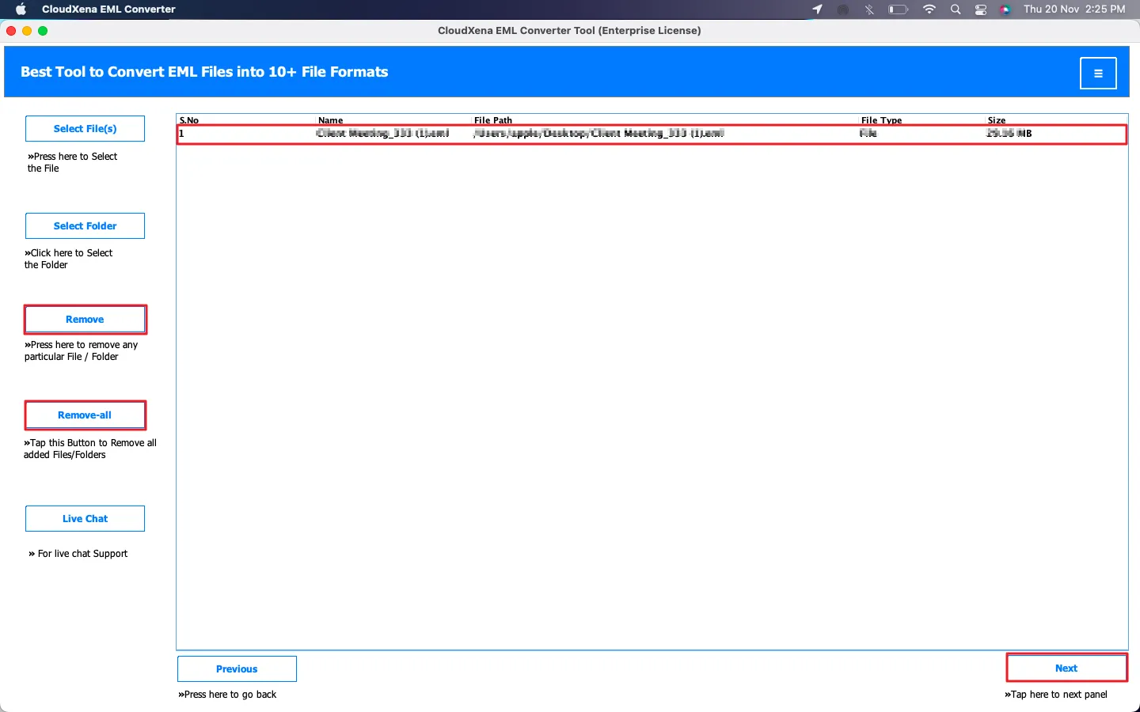Open the hamburger menu in blue header
This screenshot has width=1140, height=712.
click(x=1098, y=74)
